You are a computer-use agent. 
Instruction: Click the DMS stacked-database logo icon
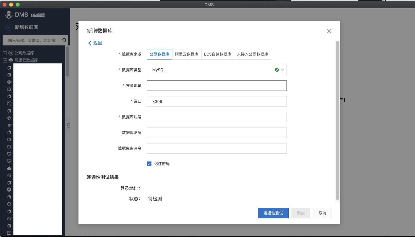[9, 15]
